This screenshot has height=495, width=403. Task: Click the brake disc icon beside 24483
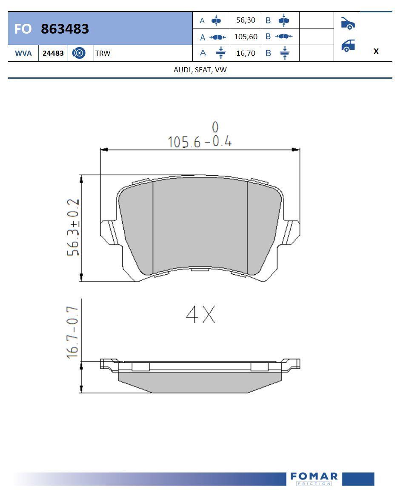pyautogui.click(x=79, y=53)
